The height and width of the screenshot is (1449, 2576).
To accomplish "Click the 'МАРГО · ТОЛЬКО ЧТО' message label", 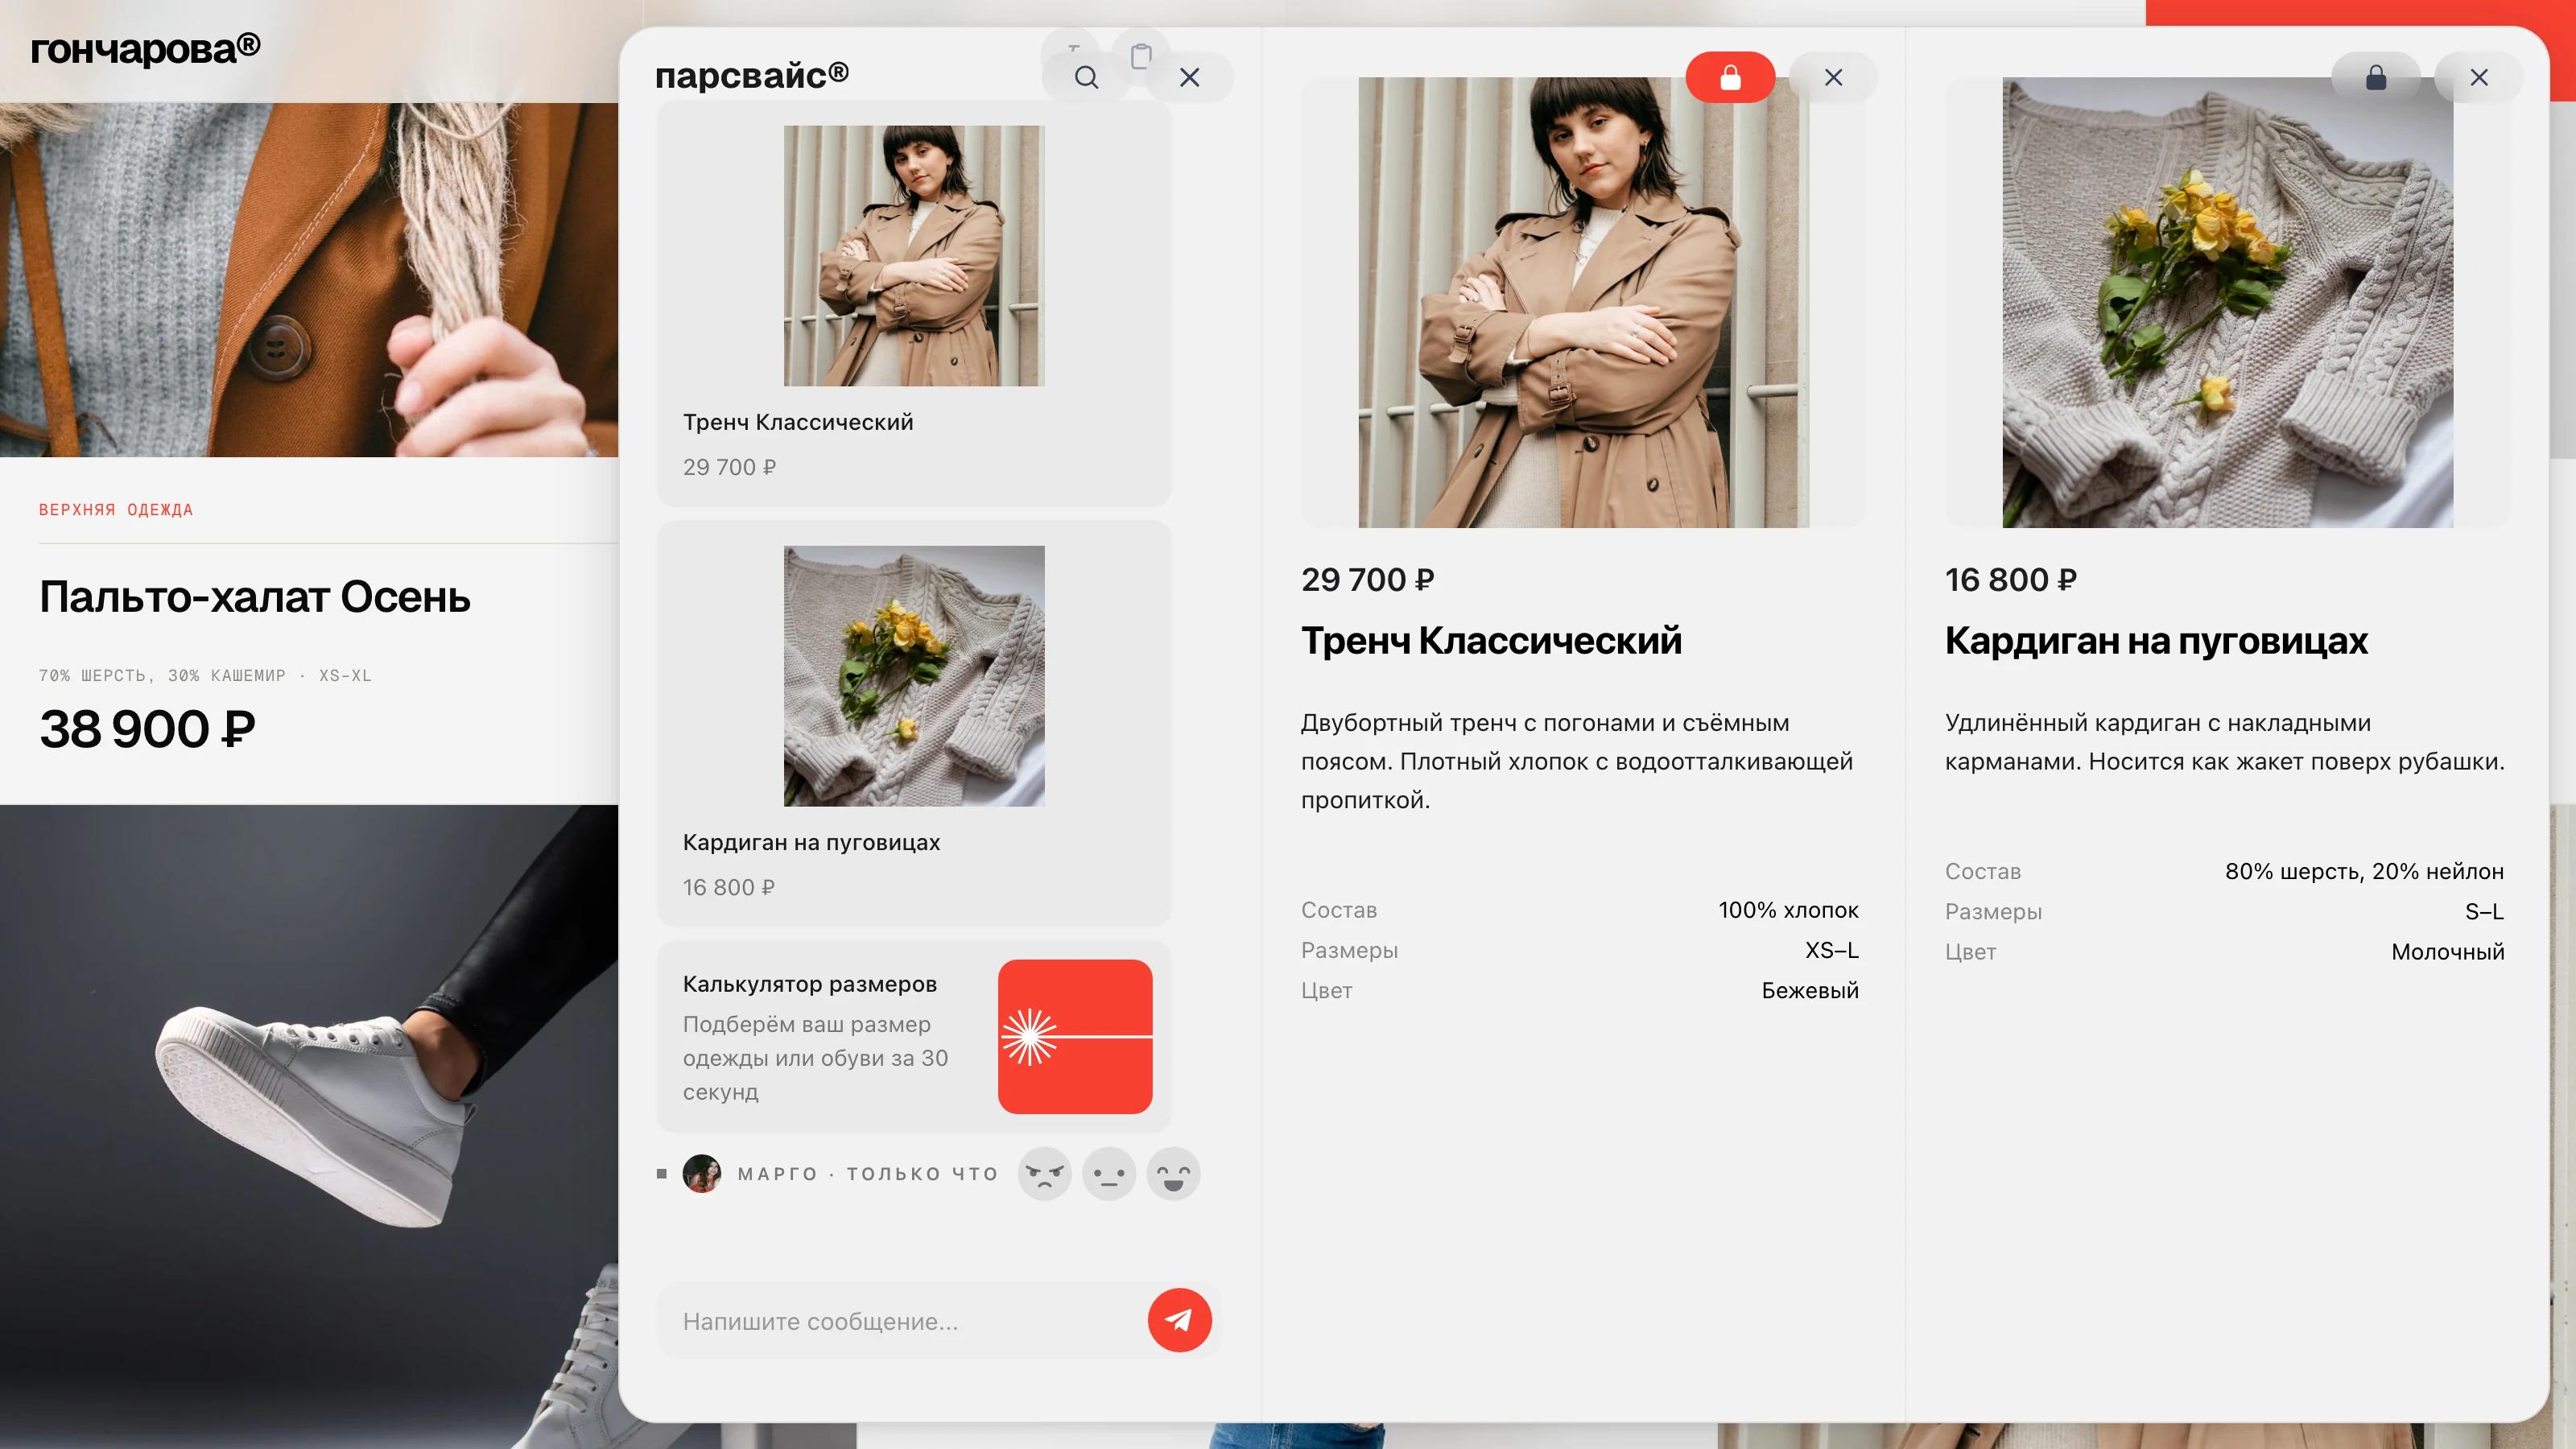I will tap(867, 1173).
